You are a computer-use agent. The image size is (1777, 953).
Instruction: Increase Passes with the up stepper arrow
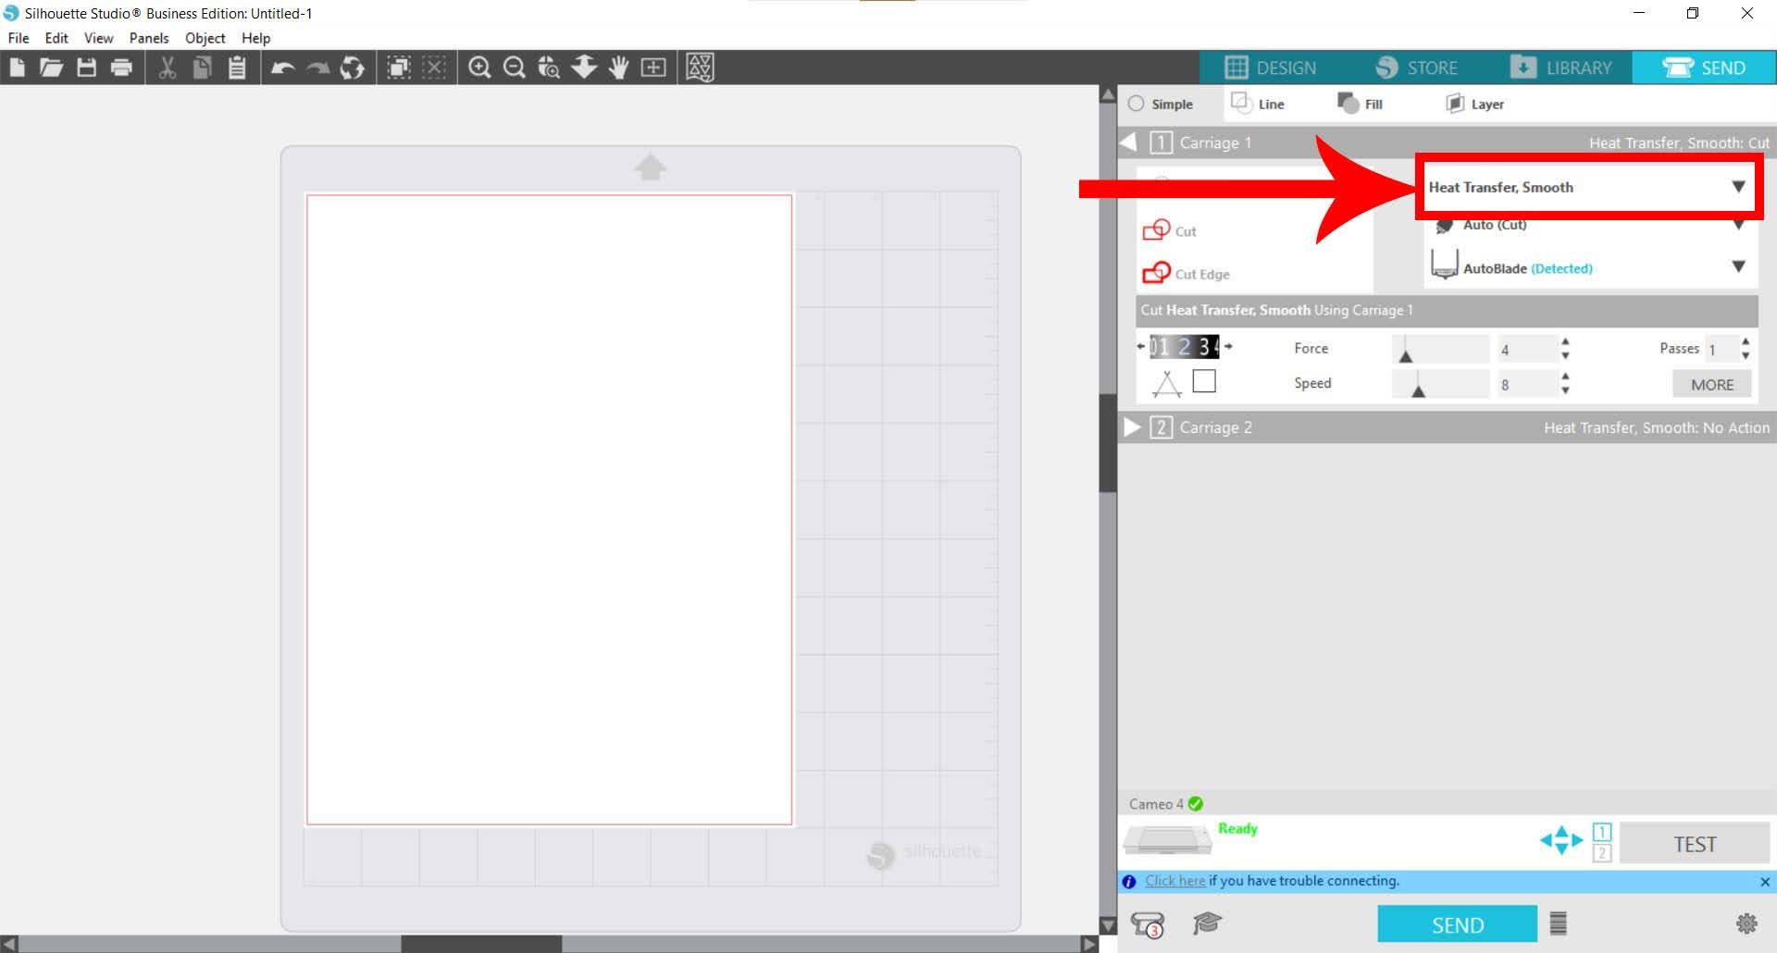coord(1746,342)
